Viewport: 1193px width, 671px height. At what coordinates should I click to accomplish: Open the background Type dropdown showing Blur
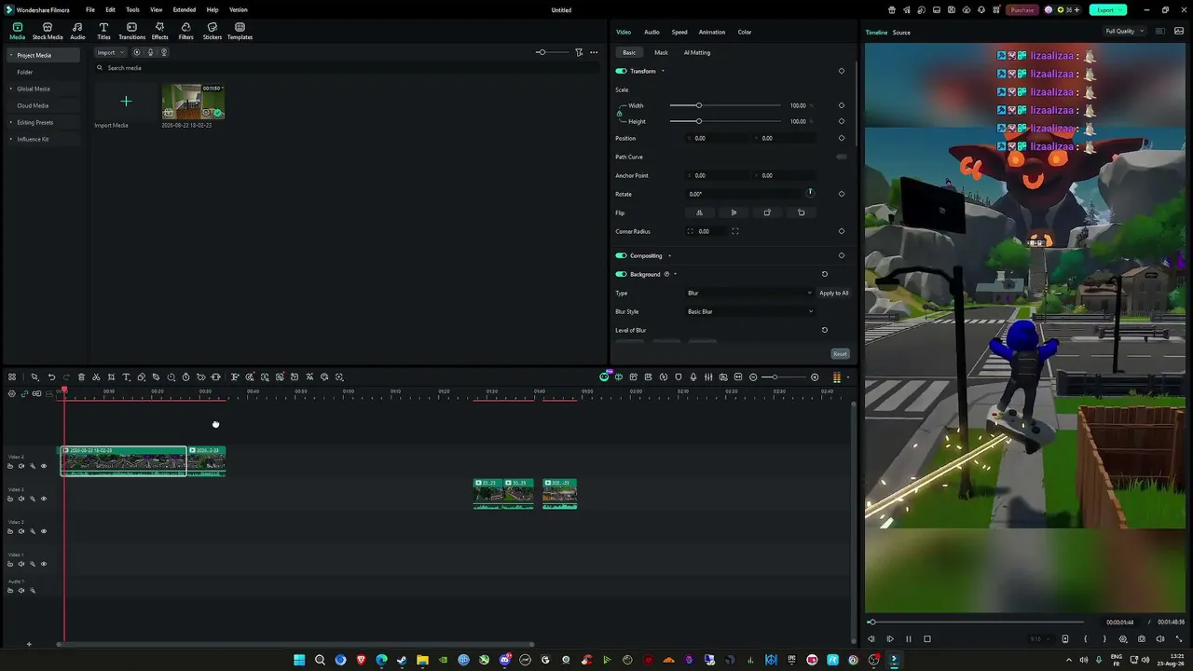pyautogui.click(x=749, y=293)
